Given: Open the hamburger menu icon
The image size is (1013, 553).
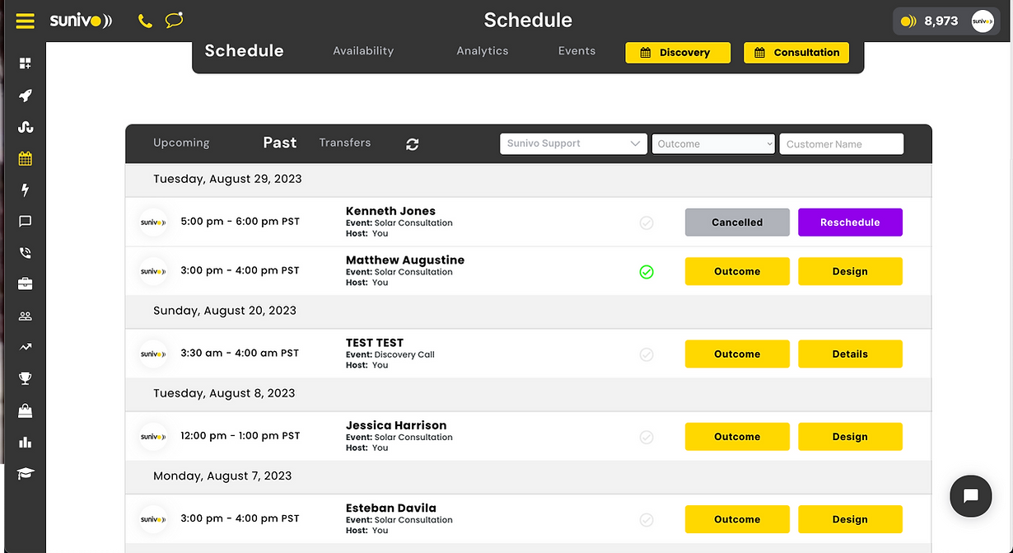Looking at the screenshot, I should (x=26, y=21).
